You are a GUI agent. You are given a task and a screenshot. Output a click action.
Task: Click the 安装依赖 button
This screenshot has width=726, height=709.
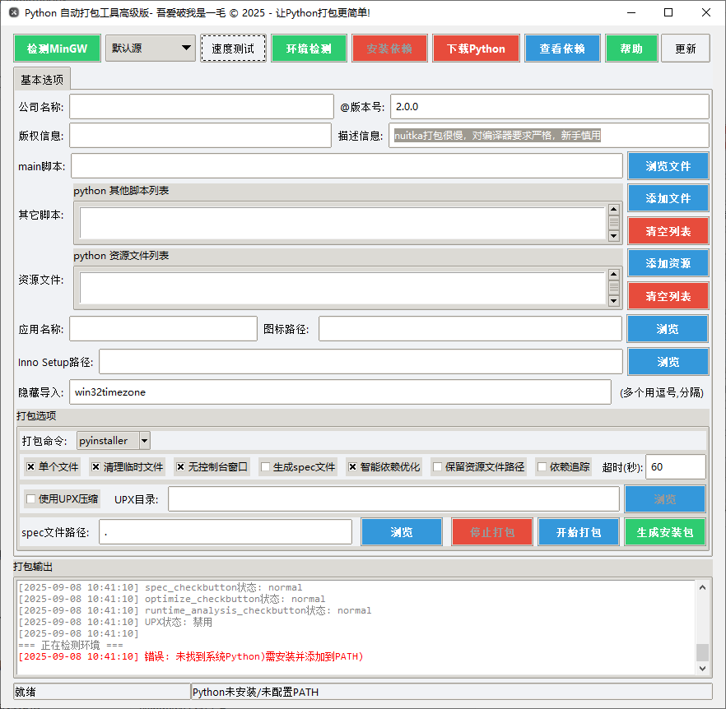coord(389,49)
